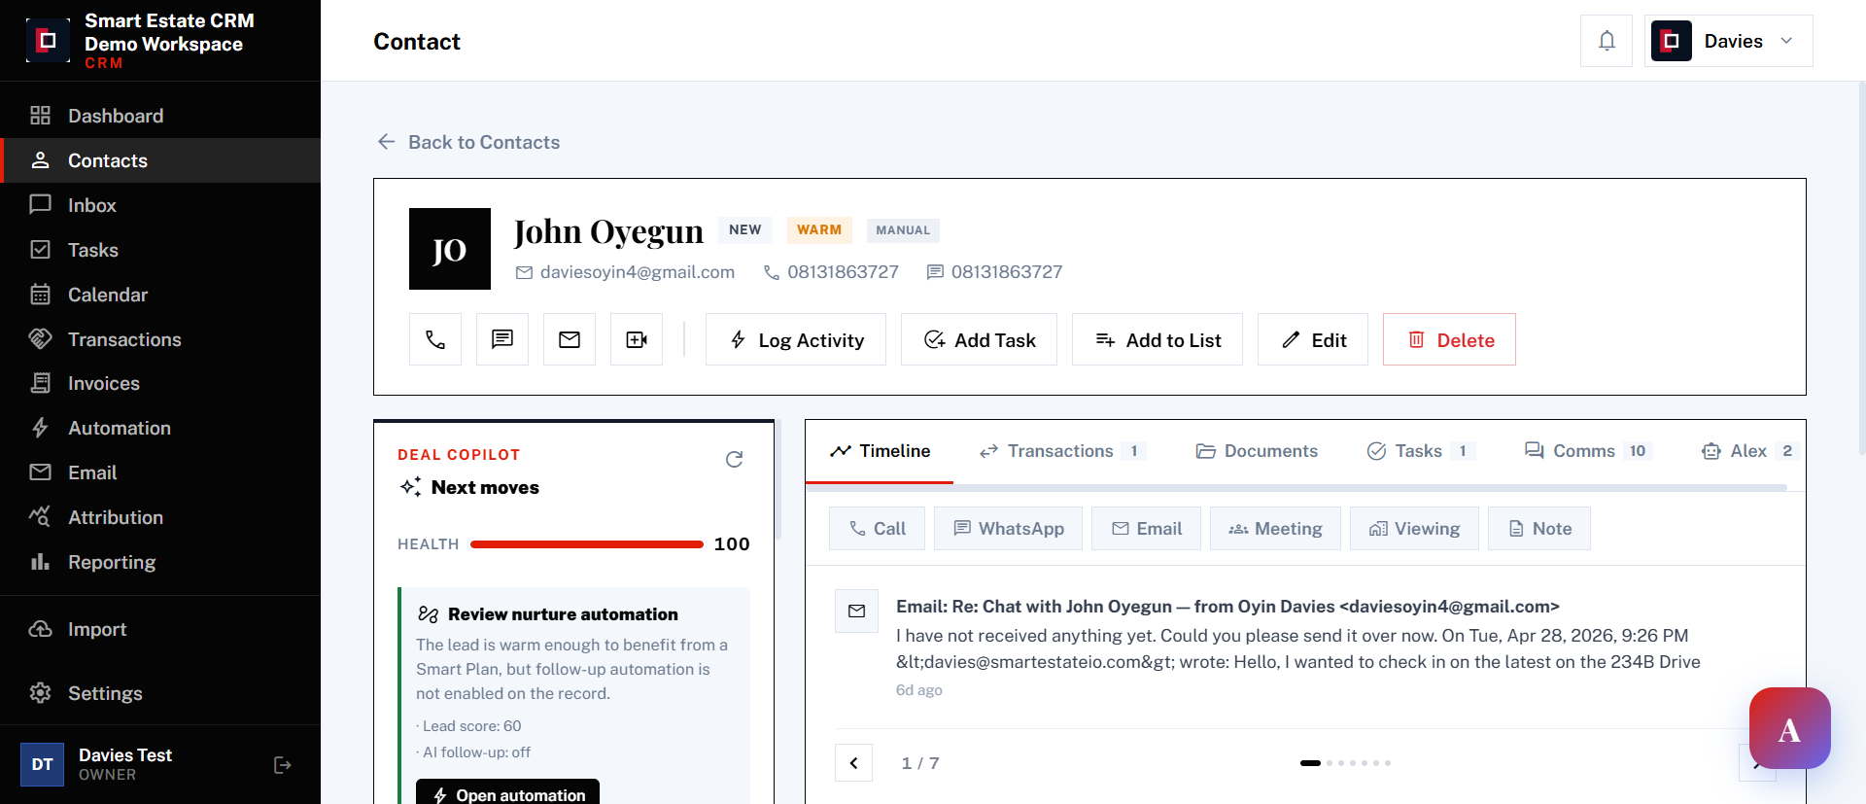Go to previous timeline page
This screenshot has height=804, width=1866.
[853, 763]
